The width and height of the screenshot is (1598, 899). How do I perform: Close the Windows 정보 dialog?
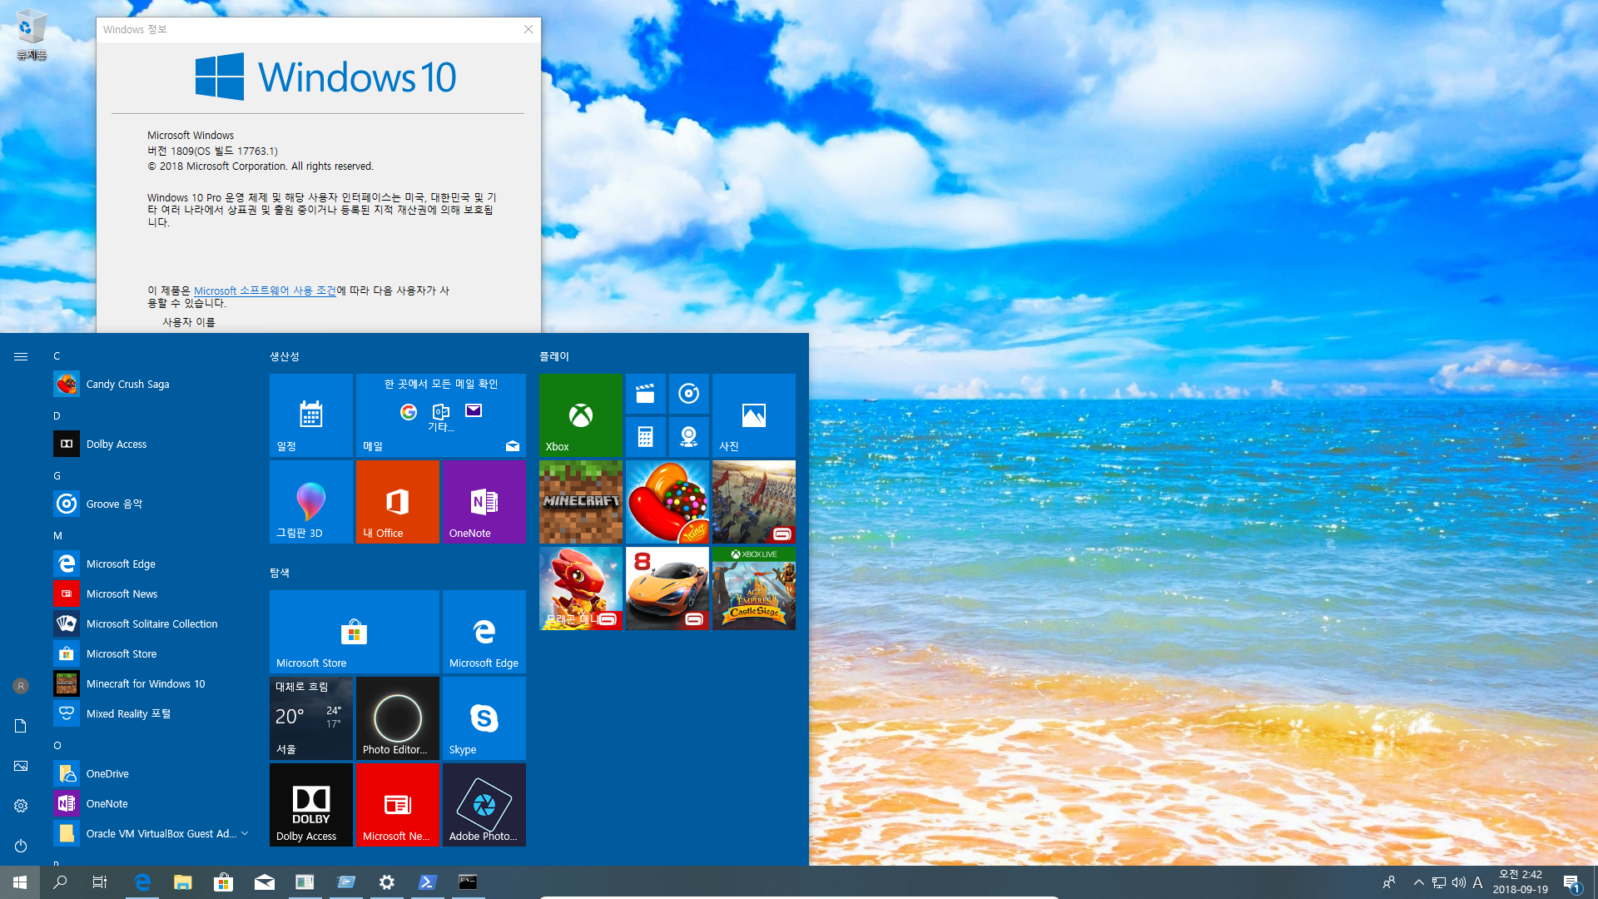pyautogui.click(x=528, y=28)
